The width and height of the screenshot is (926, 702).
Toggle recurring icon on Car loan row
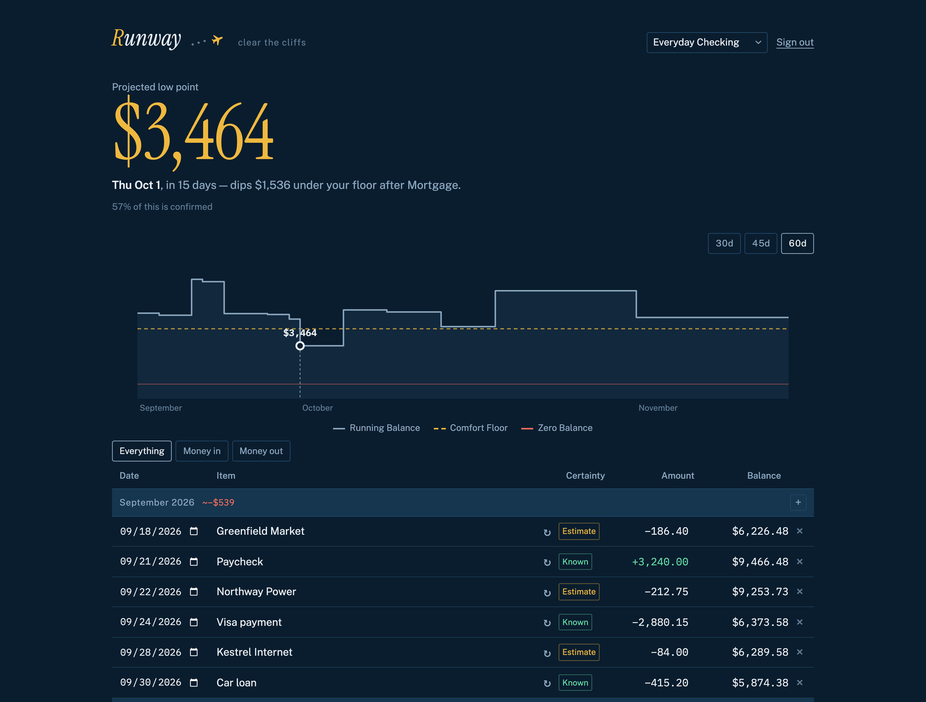pyautogui.click(x=547, y=683)
